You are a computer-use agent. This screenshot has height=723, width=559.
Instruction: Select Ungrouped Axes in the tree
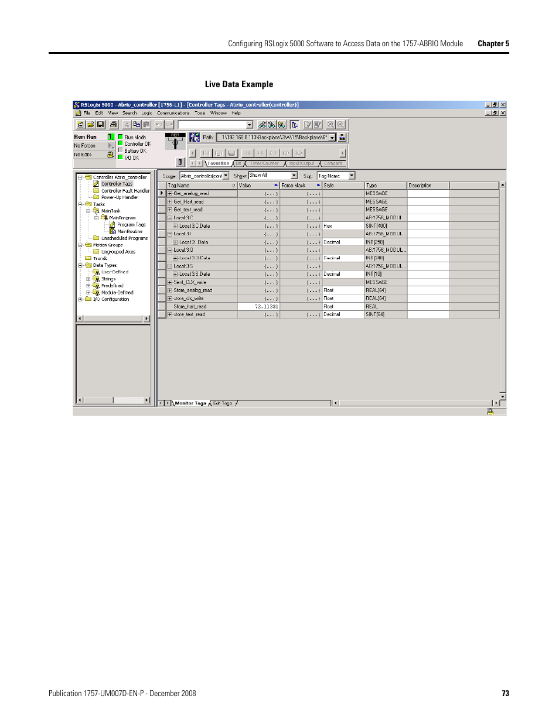[x=118, y=252]
